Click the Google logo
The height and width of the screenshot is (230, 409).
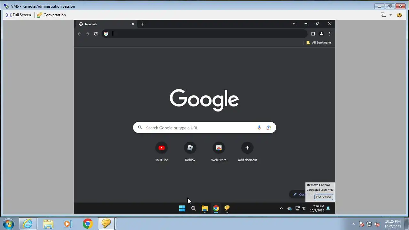coord(204,100)
